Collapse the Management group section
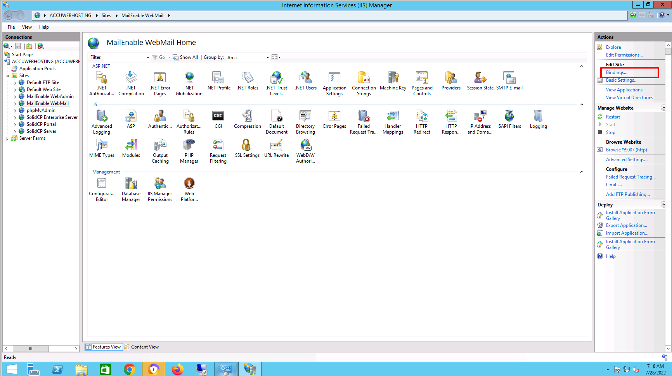 point(582,172)
